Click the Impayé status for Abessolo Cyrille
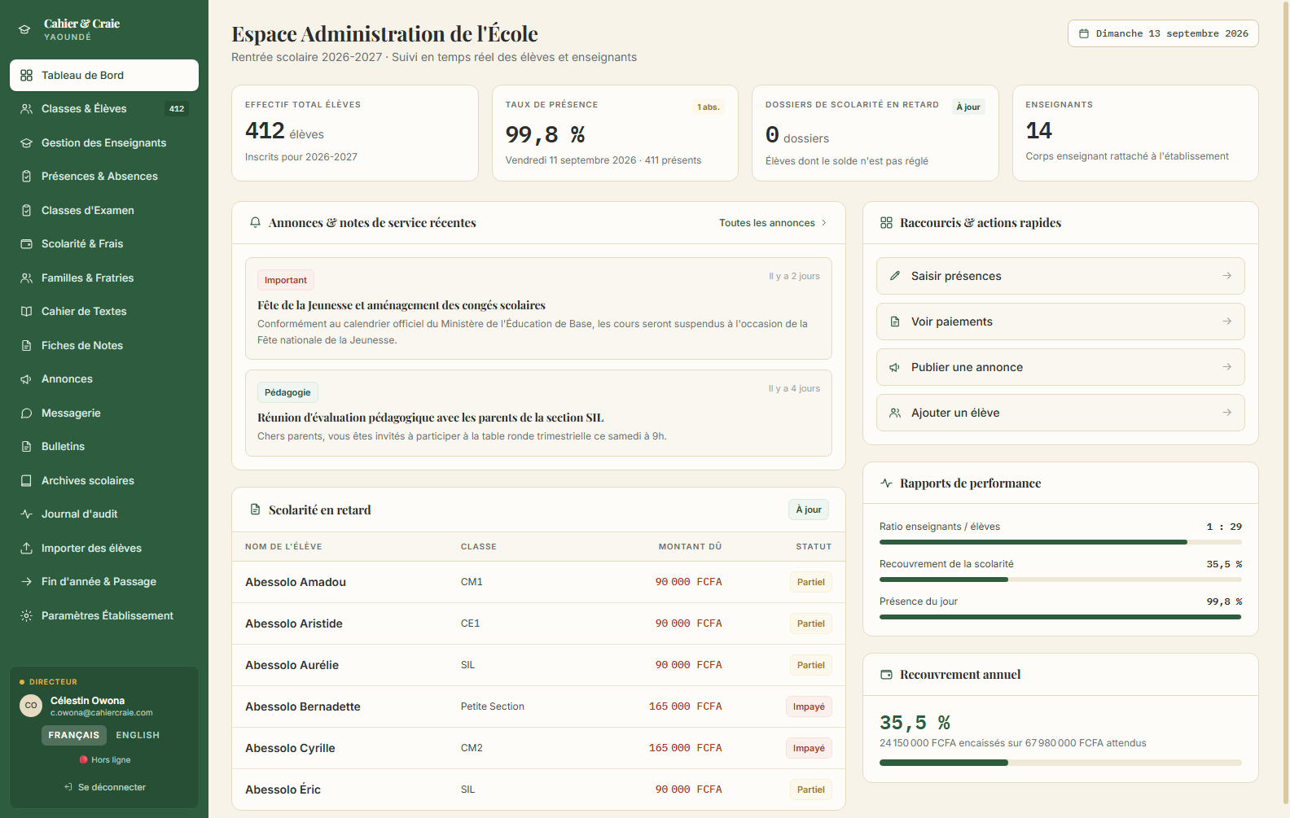Image resolution: width=1290 pixels, height=818 pixels. click(x=809, y=748)
